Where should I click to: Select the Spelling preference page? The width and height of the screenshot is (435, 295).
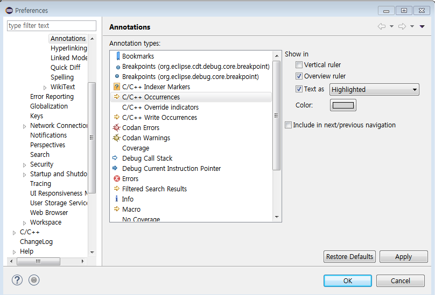[x=62, y=77]
